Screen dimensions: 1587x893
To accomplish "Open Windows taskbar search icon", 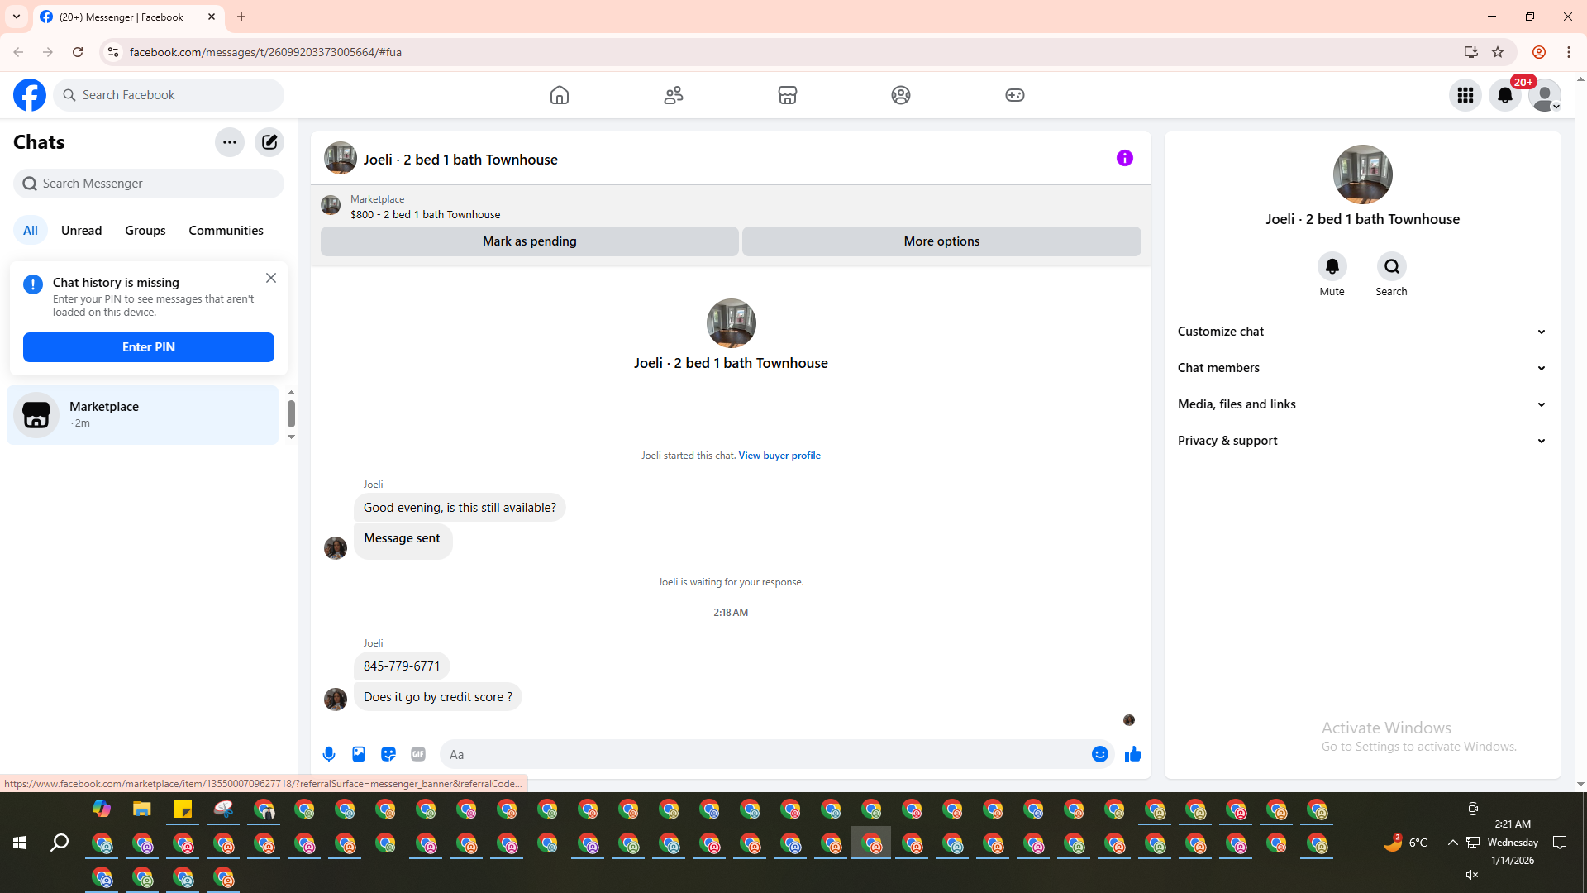I will [60, 843].
